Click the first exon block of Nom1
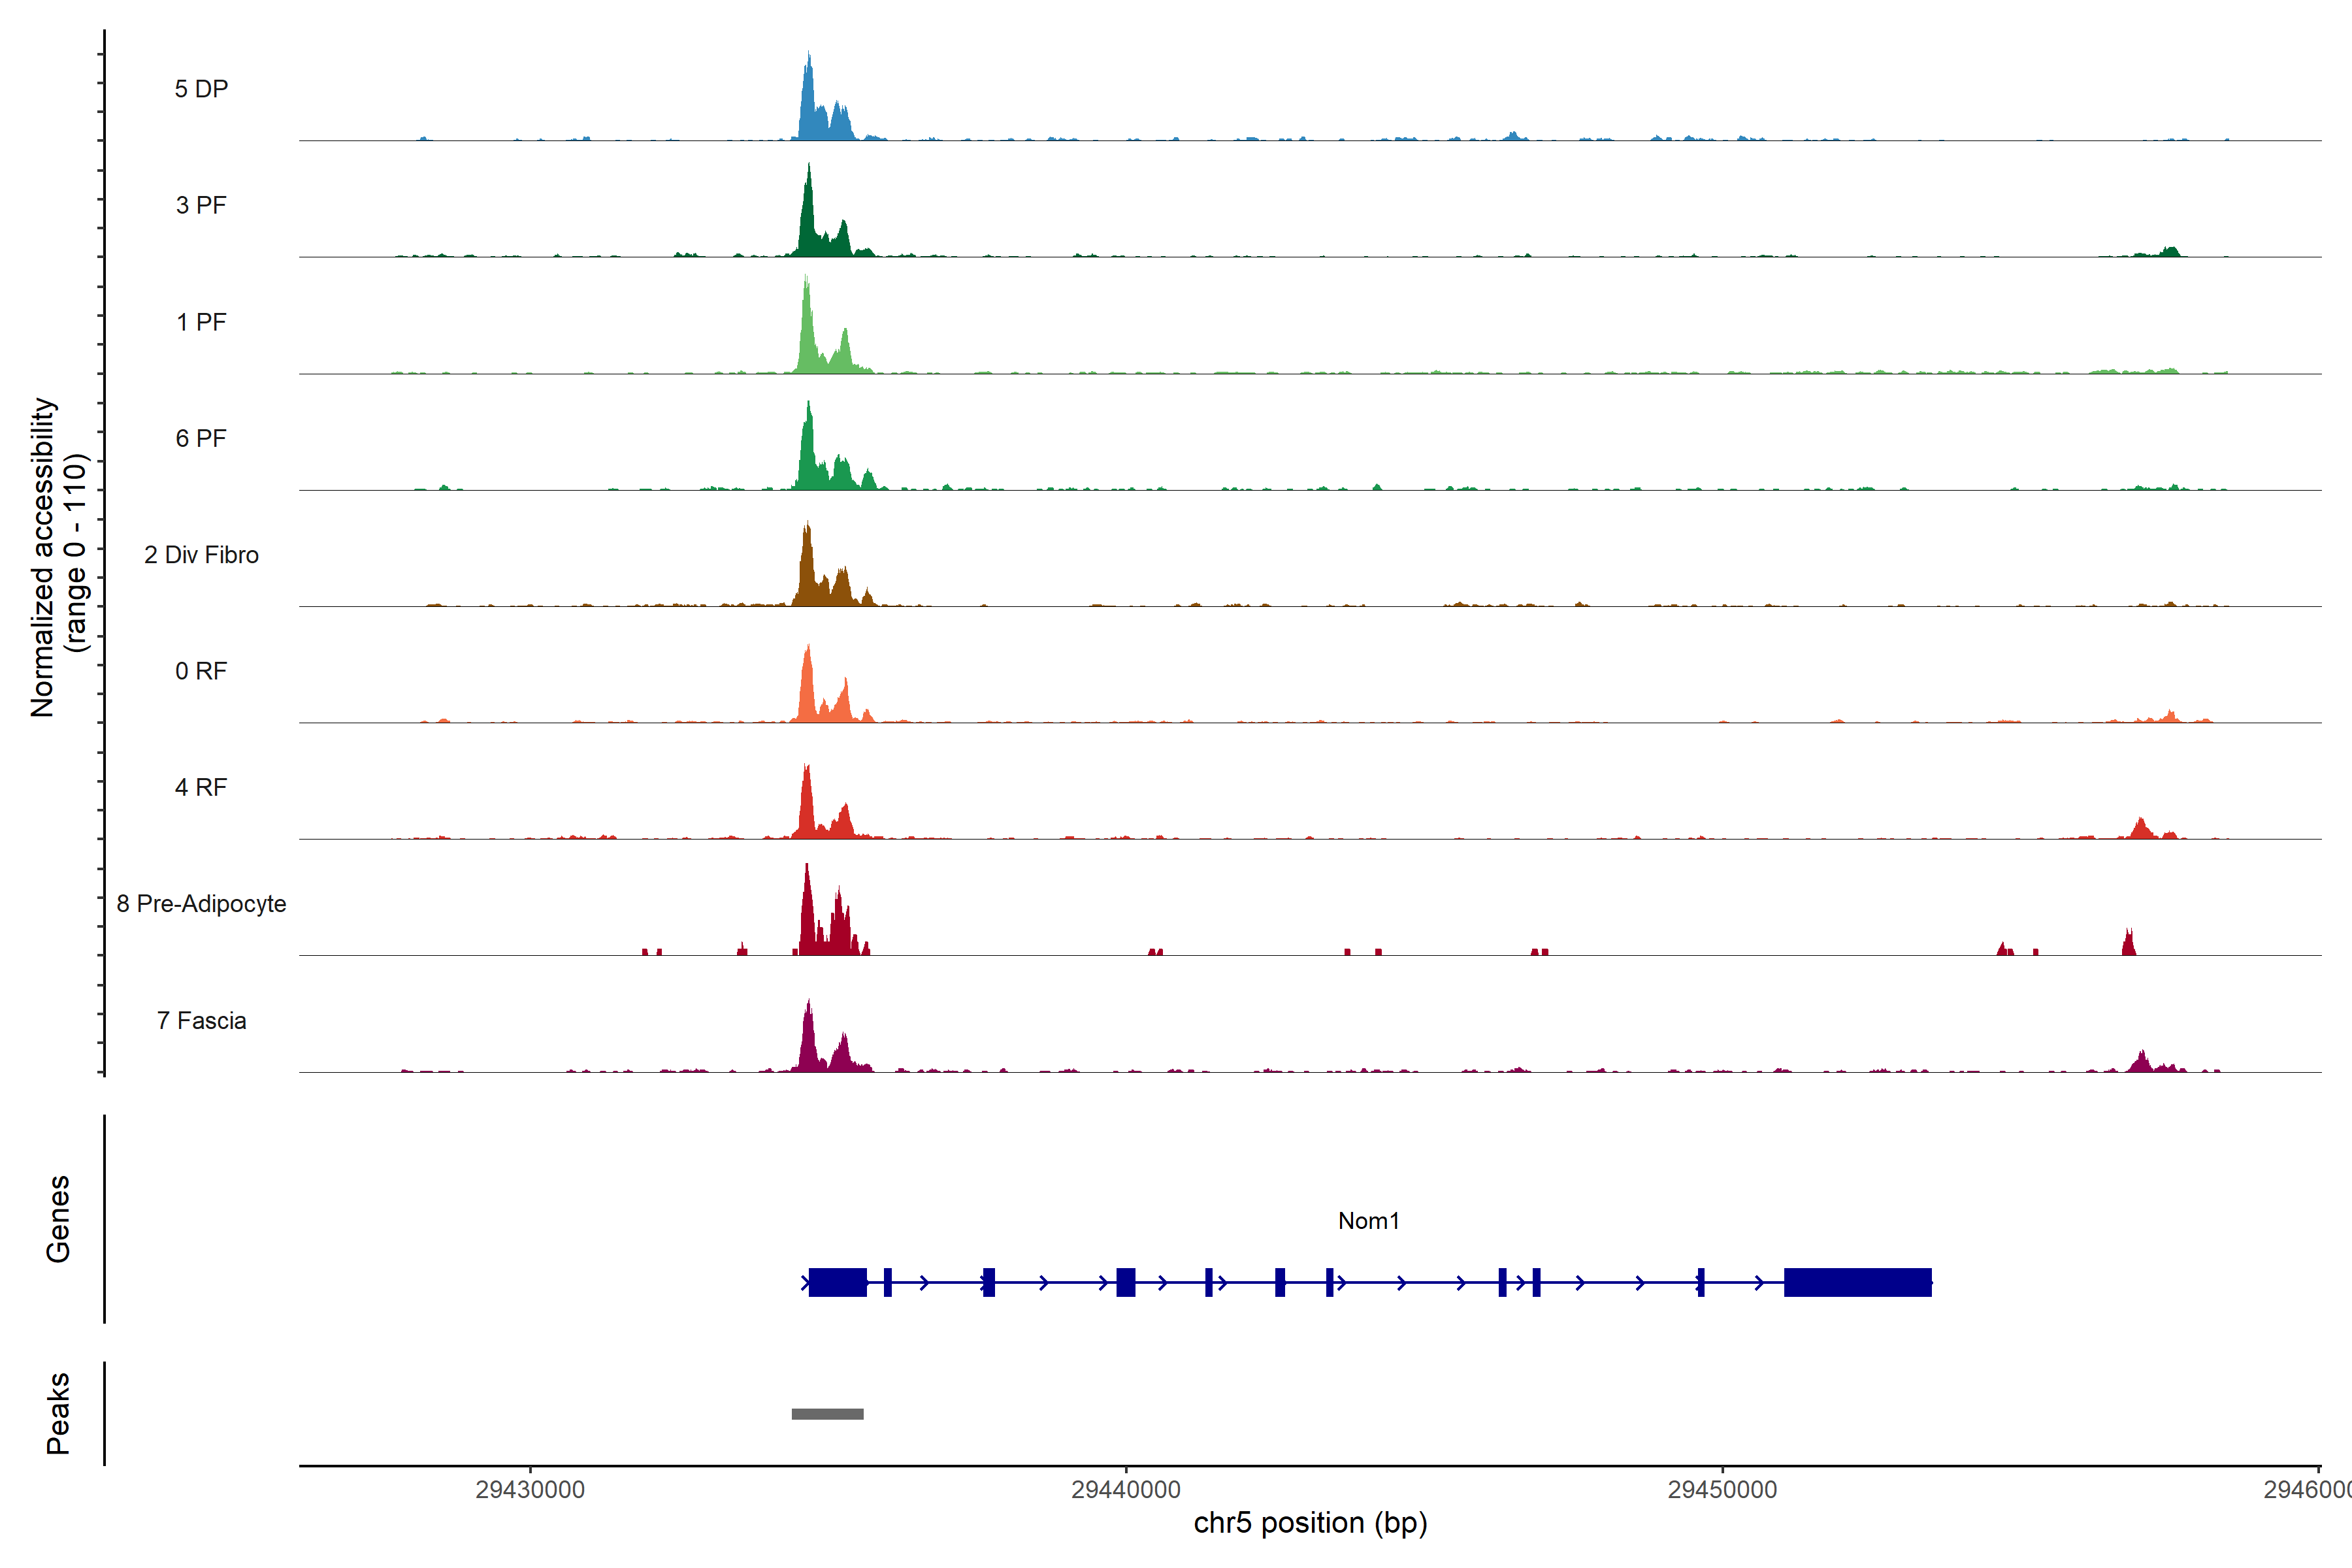The width and height of the screenshot is (2352, 1568). click(837, 1282)
